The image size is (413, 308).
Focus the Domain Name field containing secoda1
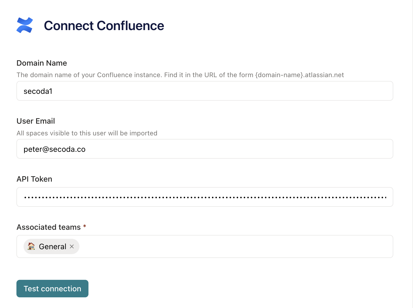pos(205,91)
